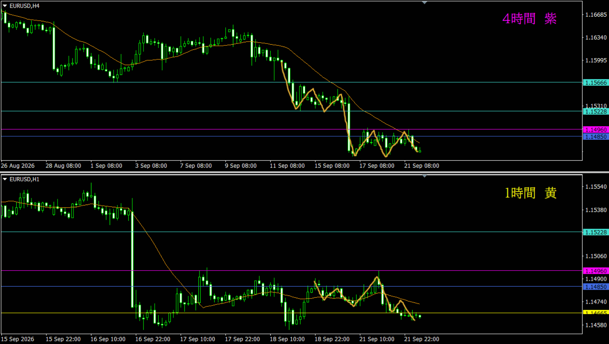Select the blue 1.14850 label on H1 chart

[x=596, y=287]
